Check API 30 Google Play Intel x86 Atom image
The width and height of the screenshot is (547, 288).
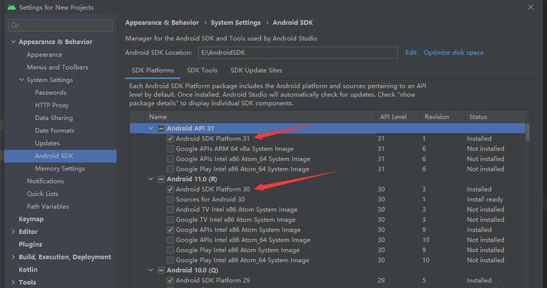pos(170,250)
